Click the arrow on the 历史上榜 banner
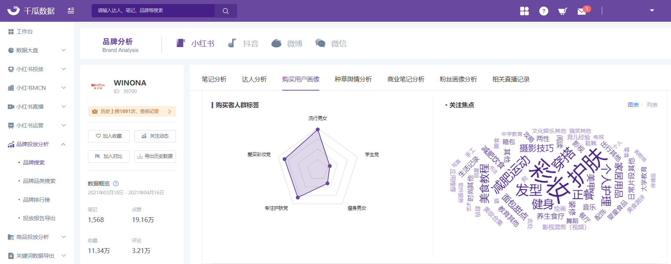671x264 pixels. tap(170, 112)
